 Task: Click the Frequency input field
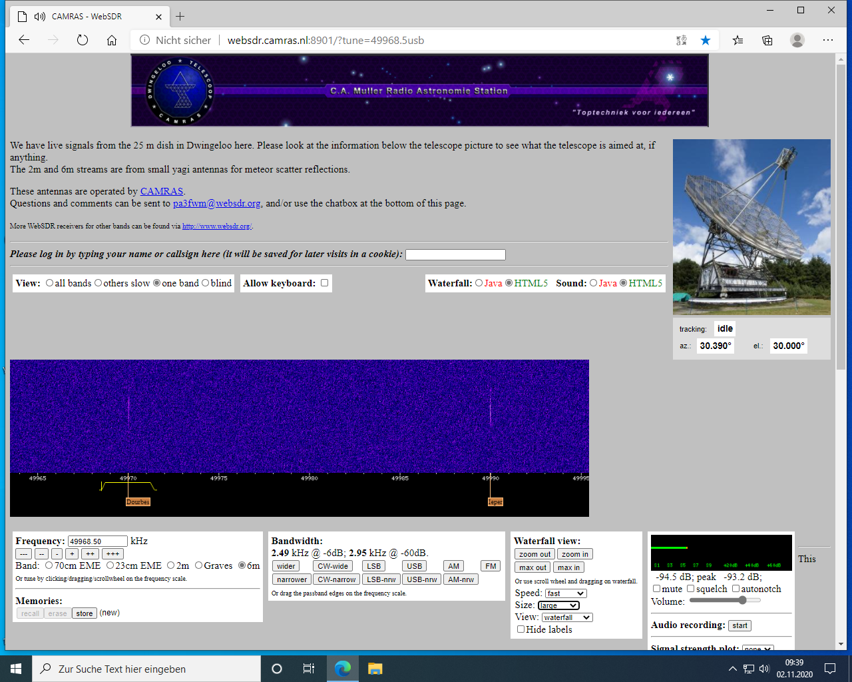(x=97, y=541)
